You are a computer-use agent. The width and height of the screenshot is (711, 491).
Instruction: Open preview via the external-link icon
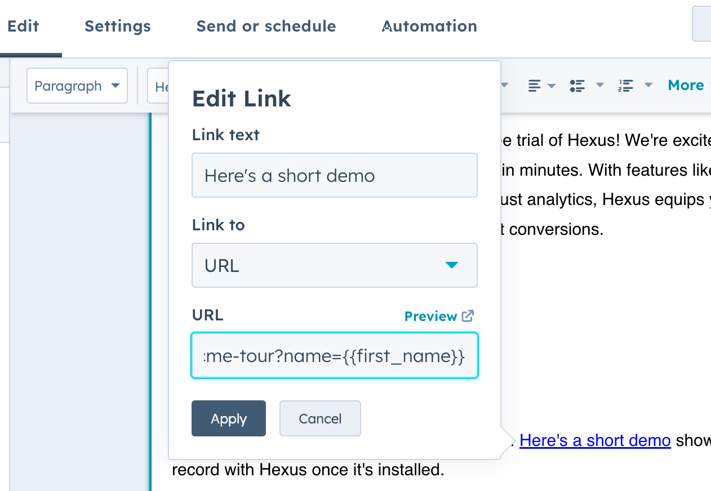click(468, 316)
